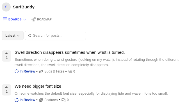
Task: Click the Features board link
Action: 51,100
